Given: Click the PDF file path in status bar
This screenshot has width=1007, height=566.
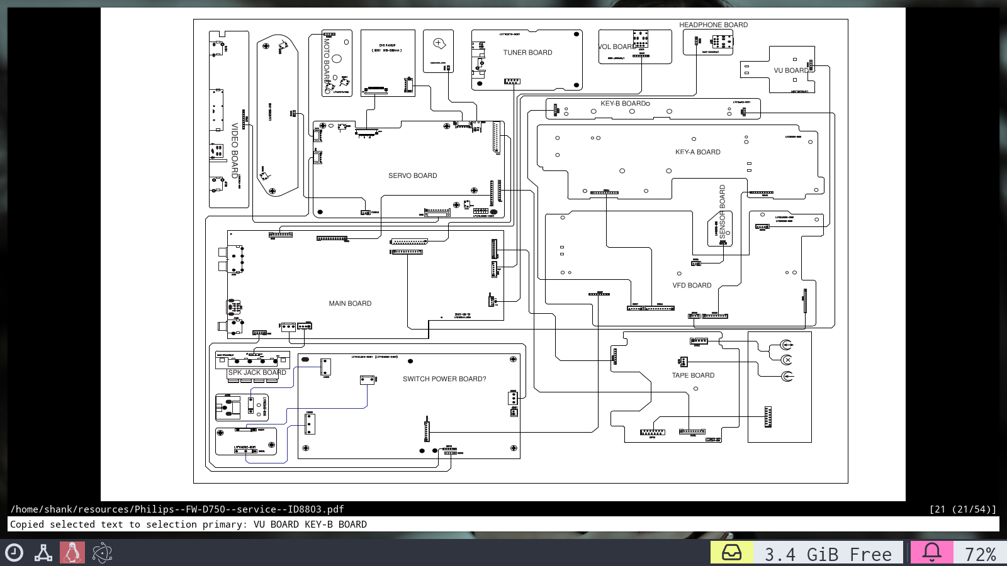Looking at the screenshot, I should (177, 509).
